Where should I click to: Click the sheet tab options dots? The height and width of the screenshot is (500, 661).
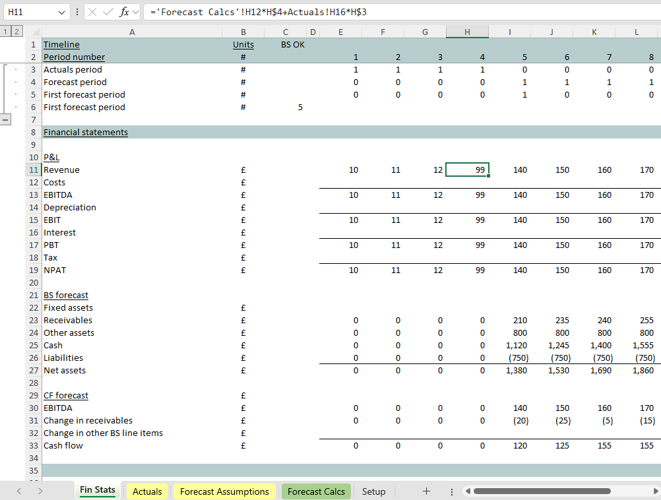click(451, 491)
